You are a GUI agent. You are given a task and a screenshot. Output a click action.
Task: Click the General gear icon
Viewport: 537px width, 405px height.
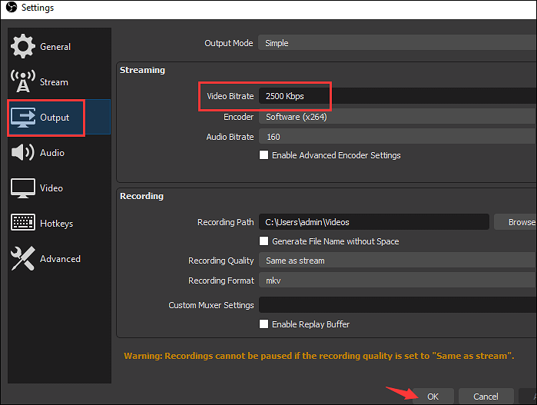(x=22, y=46)
